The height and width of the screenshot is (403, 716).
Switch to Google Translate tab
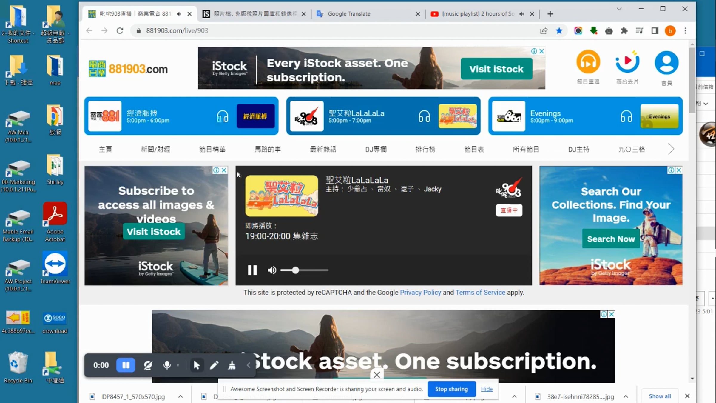tap(349, 14)
